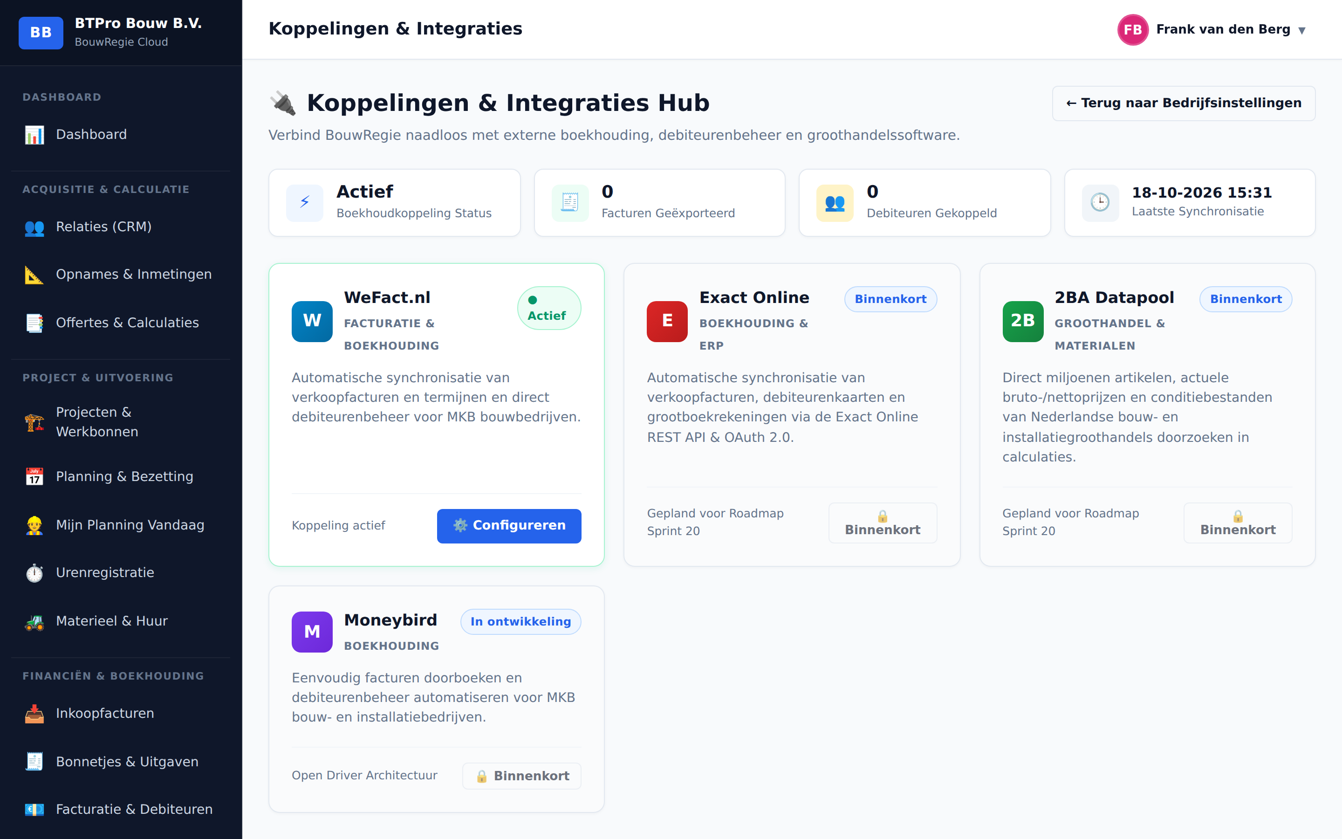Click the In ontwikkeling badge on Moneybird
The height and width of the screenshot is (839, 1342).
[520, 621]
